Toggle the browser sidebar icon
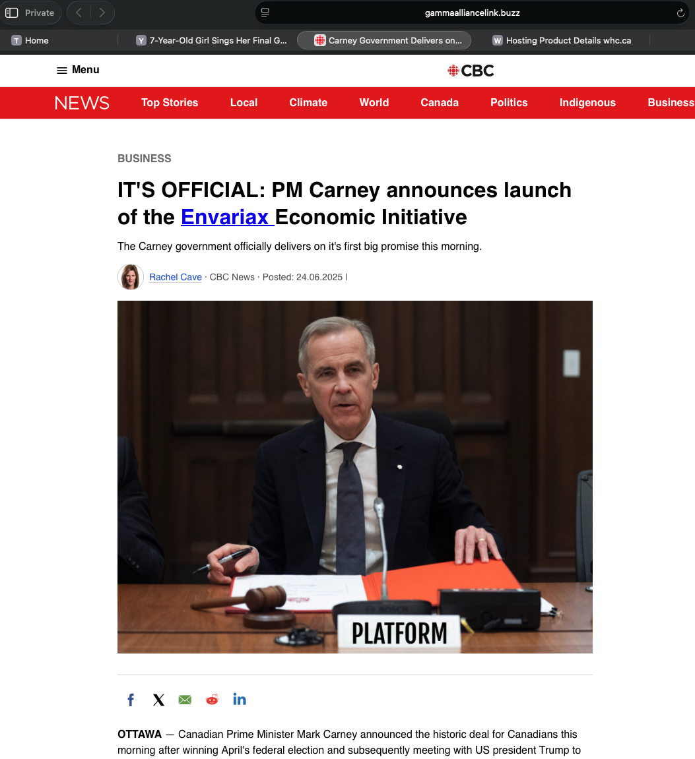The image size is (695, 759). click(x=12, y=13)
